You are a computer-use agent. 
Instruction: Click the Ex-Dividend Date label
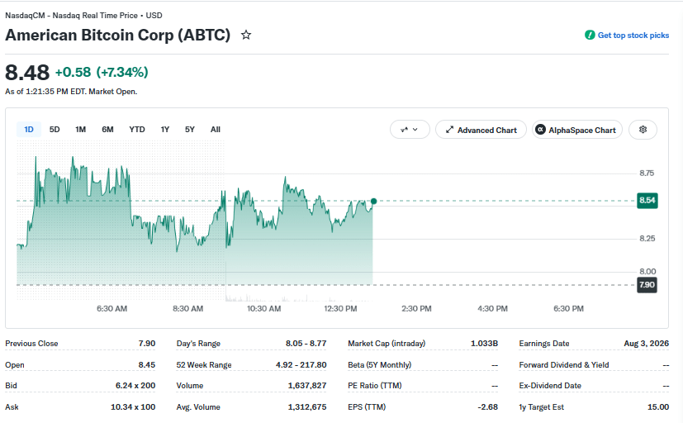550,386
